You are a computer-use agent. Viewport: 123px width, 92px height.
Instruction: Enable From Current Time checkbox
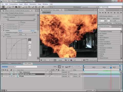(x=99, y=23)
